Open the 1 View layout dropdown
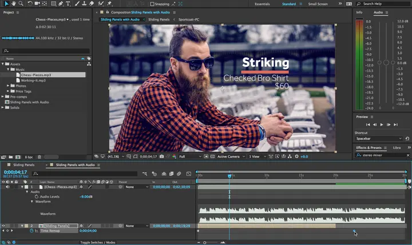This screenshot has width=412, height=245. tap(257, 156)
